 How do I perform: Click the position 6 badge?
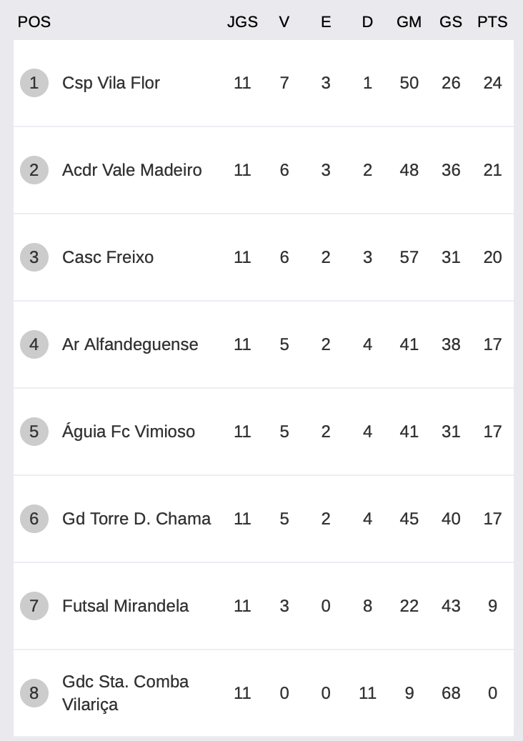click(x=34, y=519)
